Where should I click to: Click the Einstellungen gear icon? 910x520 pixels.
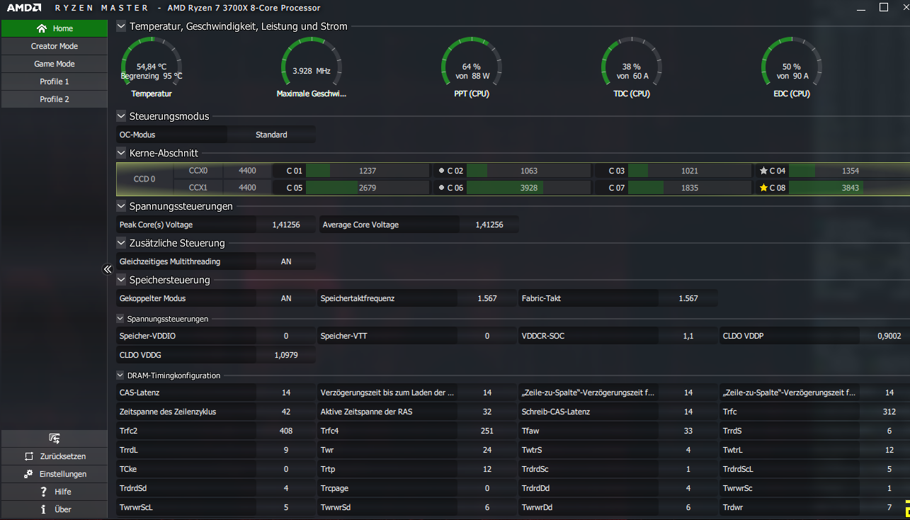click(28, 474)
